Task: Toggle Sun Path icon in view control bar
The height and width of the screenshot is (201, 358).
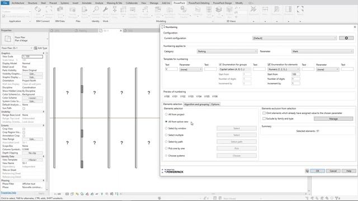Action: tap(77, 194)
